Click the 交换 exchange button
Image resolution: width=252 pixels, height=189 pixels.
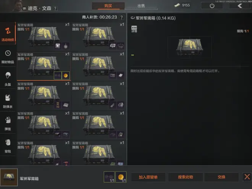tap(221, 177)
